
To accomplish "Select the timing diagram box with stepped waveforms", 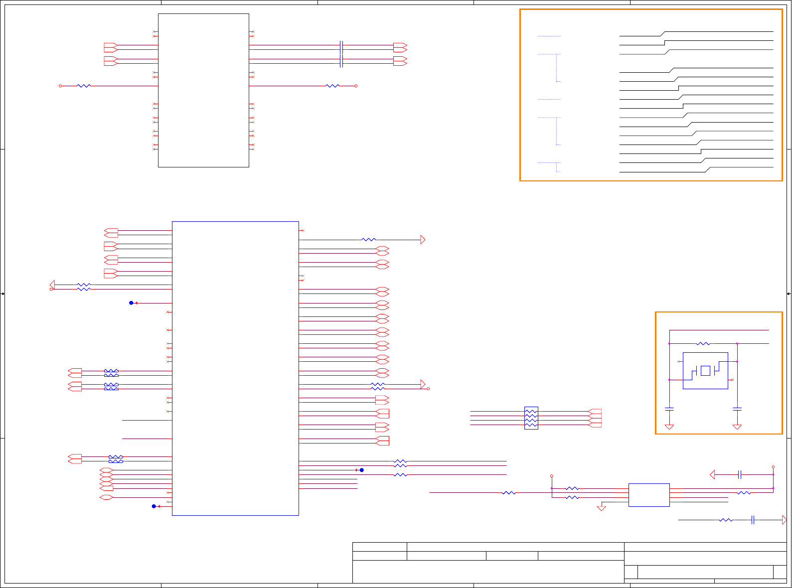I will click(x=651, y=95).
